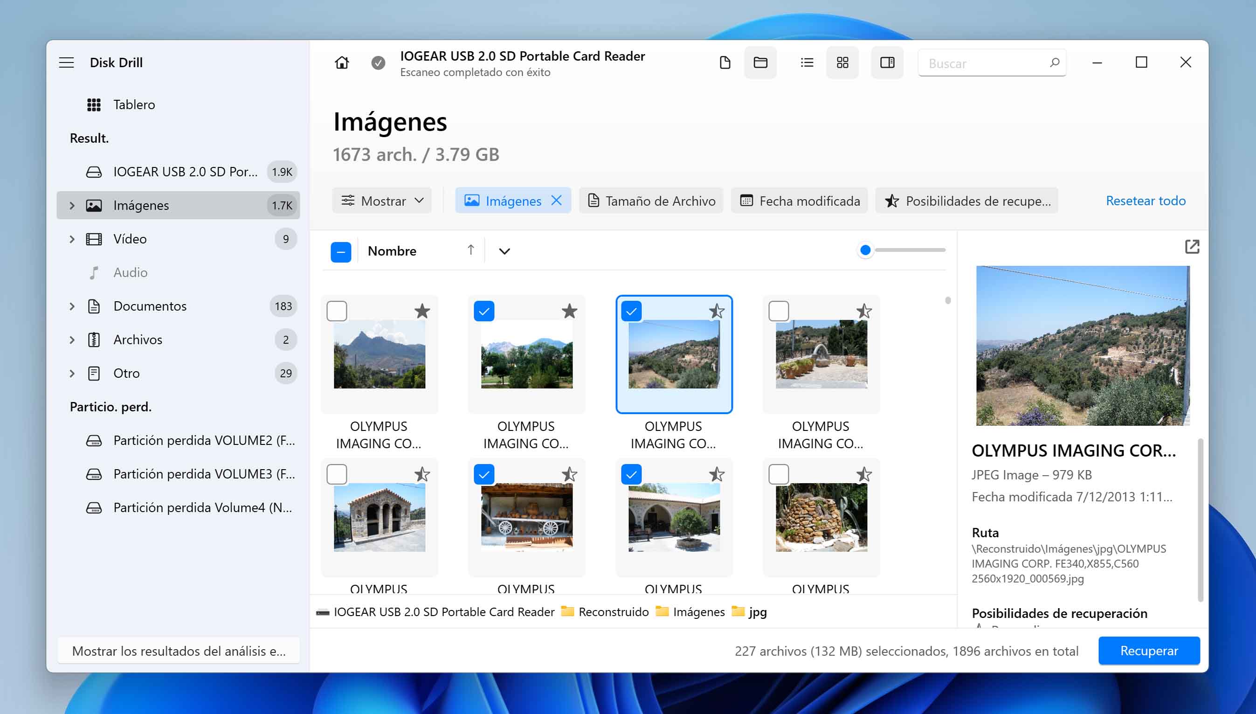Expand the Vídeo tree chevron
The height and width of the screenshot is (714, 1256).
tap(72, 239)
